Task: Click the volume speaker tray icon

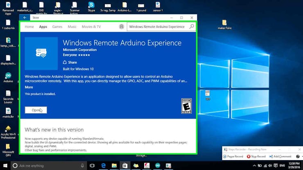Action: click(270, 166)
